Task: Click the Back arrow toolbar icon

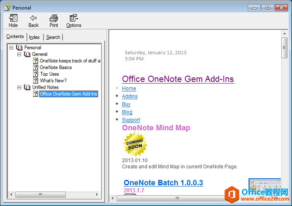Action: (x=34, y=18)
